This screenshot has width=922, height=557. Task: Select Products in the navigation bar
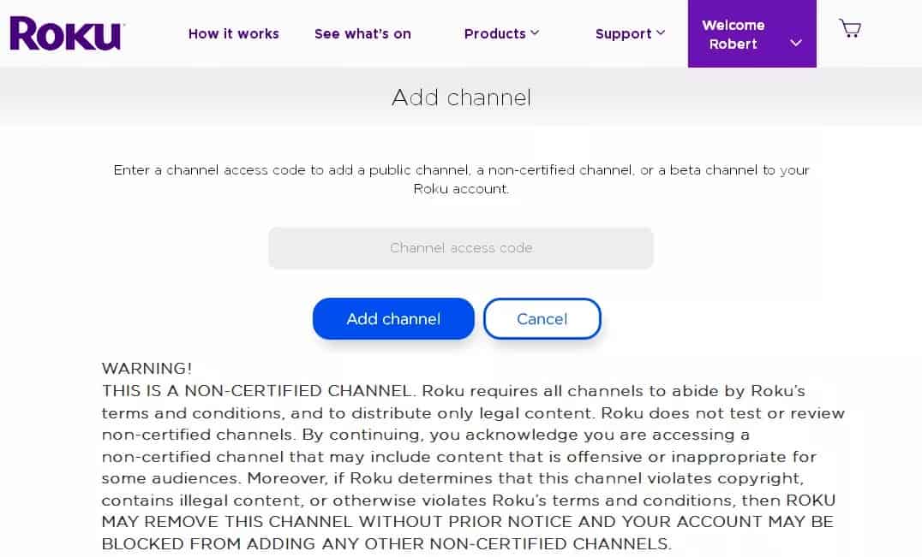[x=495, y=33]
